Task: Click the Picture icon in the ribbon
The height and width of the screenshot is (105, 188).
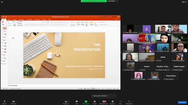Action: (78, 22)
